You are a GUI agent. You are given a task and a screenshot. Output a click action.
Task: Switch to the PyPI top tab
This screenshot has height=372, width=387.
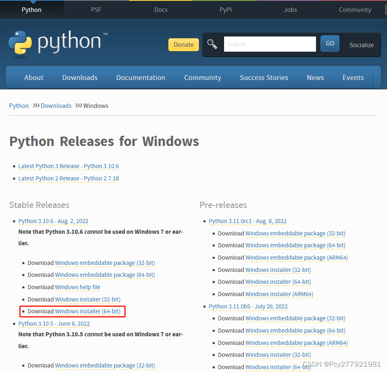pyautogui.click(x=226, y=9)
